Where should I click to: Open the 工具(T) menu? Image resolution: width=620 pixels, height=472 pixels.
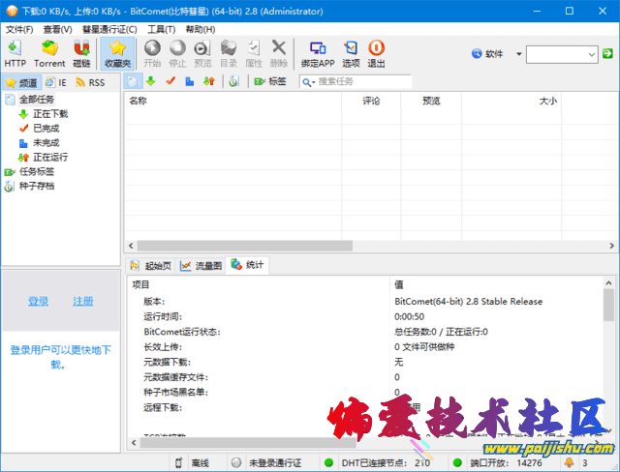(x=162, y=30)
